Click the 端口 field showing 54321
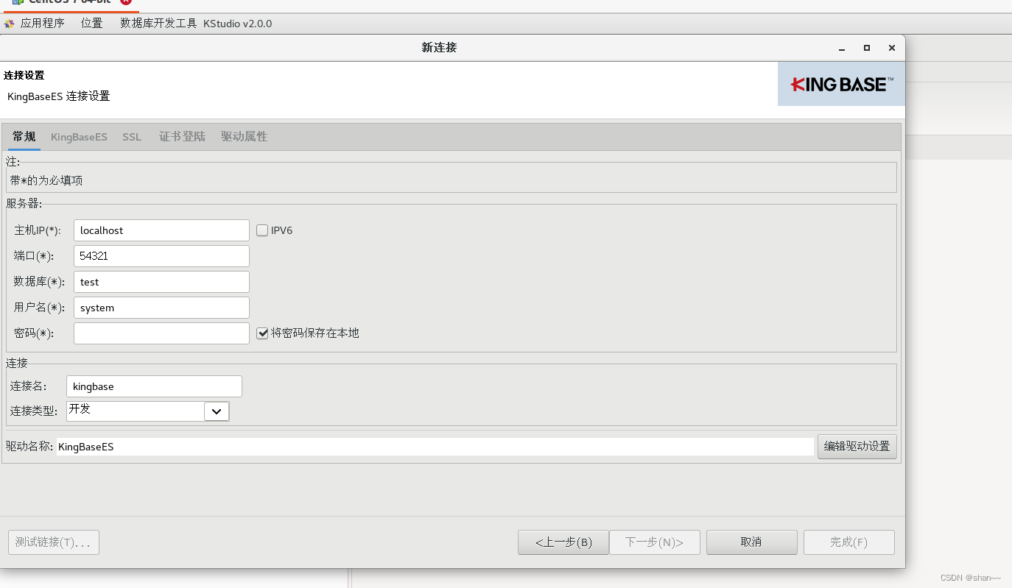Viewport: 1012px width, 588px height. point(161,256)
